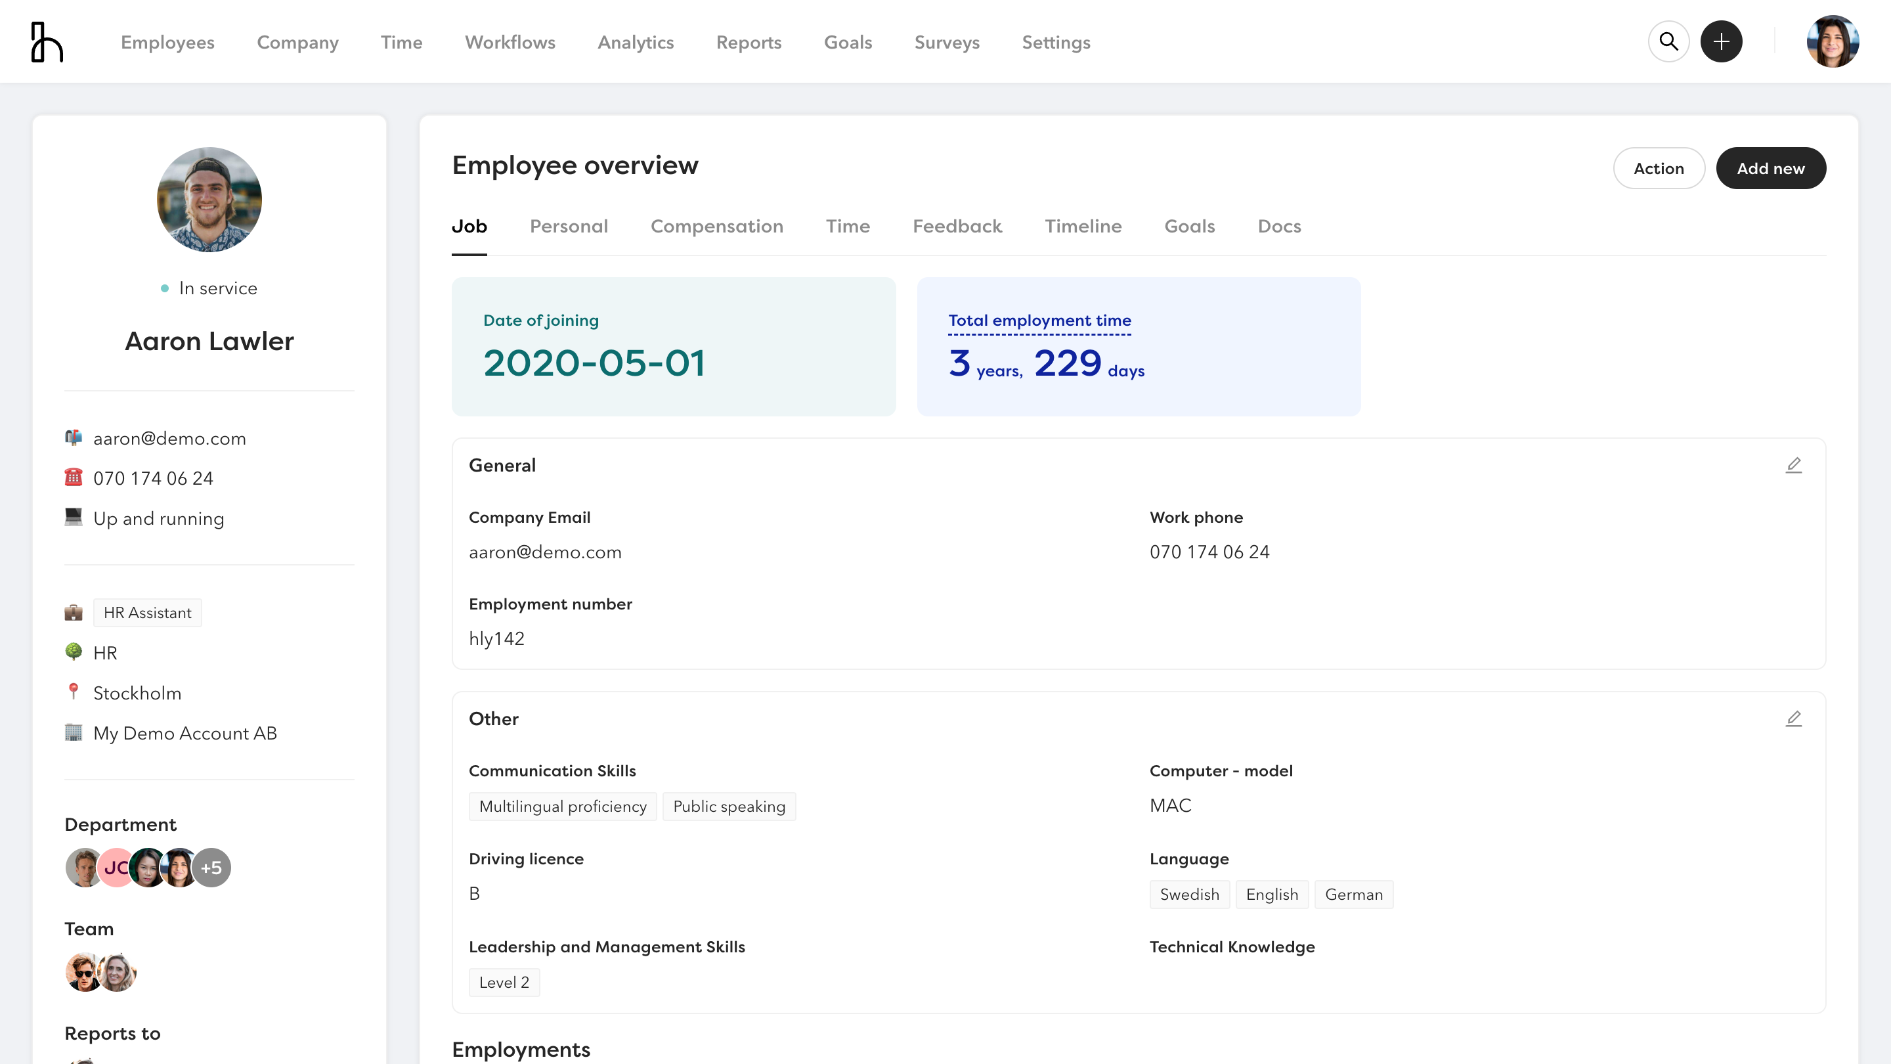Screen dimensions: 1891x1064
Task: Open the search magnifier in the top bar
Action: (x=1668, y=41)
